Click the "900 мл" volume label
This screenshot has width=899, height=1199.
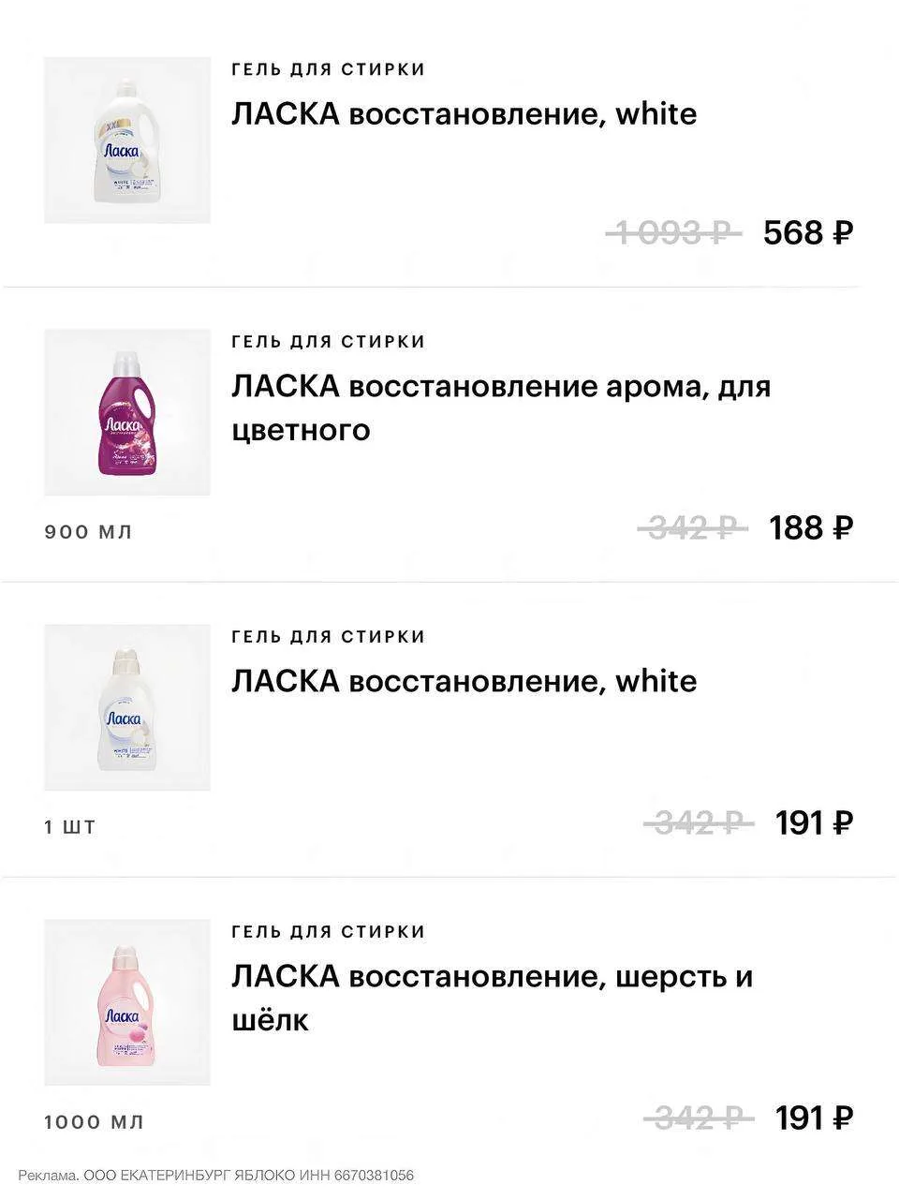(x=89, y=532)
